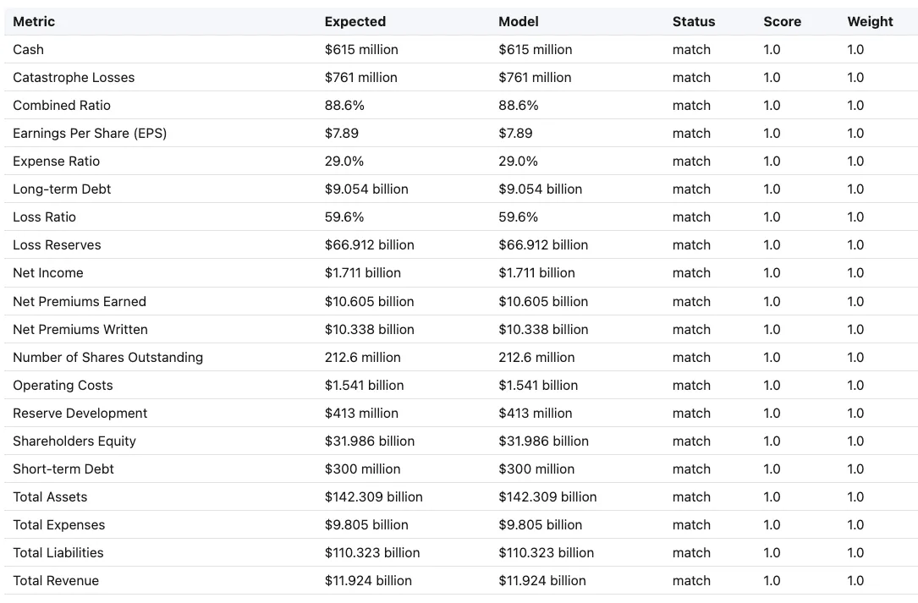The image size is (918, 603).
Task: Select the Combined Ratio expected value 88.6%
Action: tap(344, 106)
